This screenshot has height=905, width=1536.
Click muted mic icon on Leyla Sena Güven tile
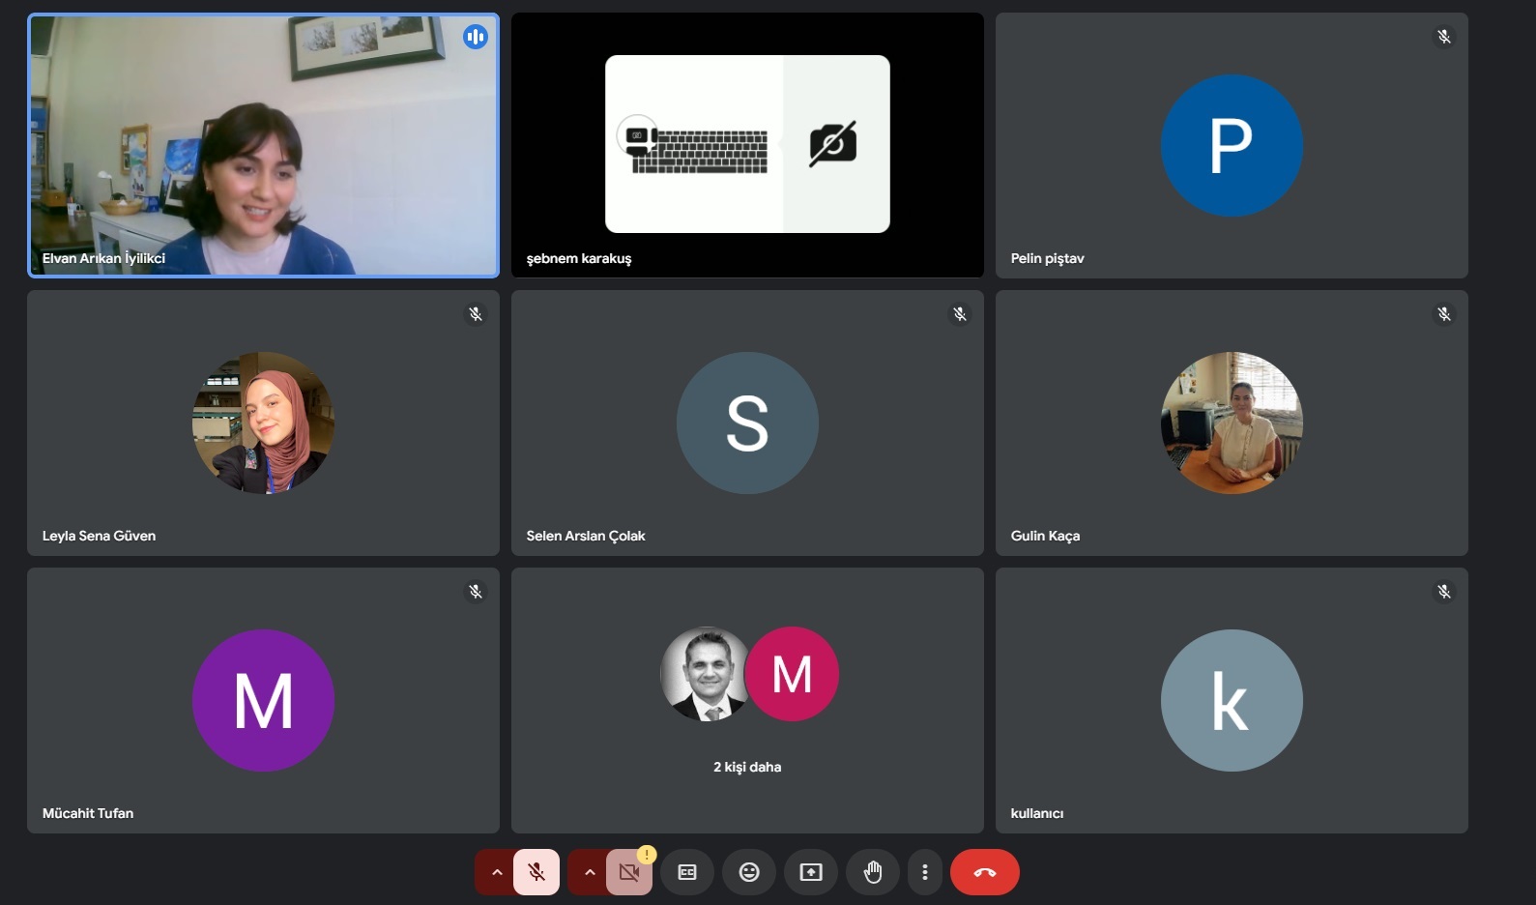[476, 314]
